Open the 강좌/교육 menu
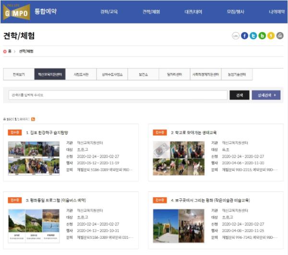Viewport: 288px width, 255px height. [109, 11]
